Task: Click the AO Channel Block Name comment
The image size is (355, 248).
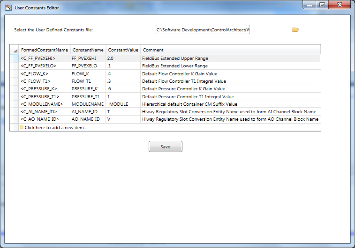Action: click(x=230, y=119)
